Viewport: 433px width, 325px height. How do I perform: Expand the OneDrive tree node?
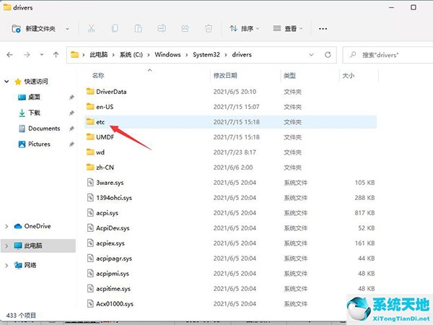[6, 226]
